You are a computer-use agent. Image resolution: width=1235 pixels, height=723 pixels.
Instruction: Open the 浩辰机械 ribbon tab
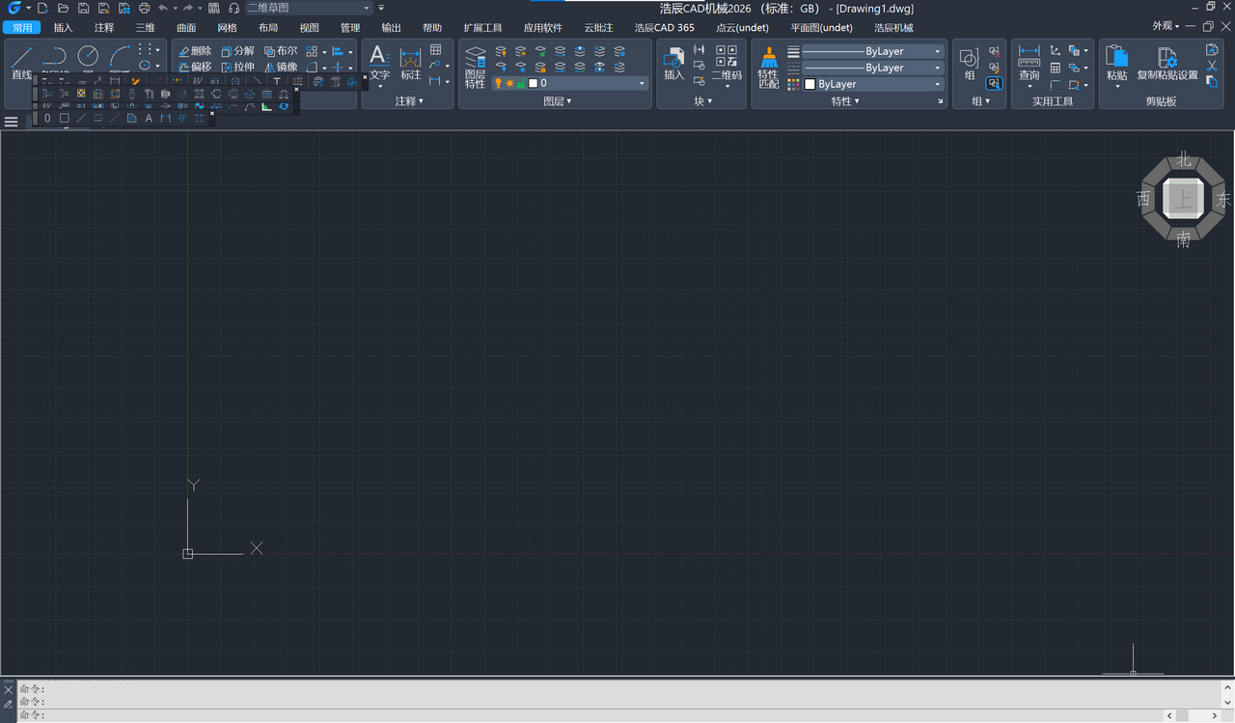(892, 28)
